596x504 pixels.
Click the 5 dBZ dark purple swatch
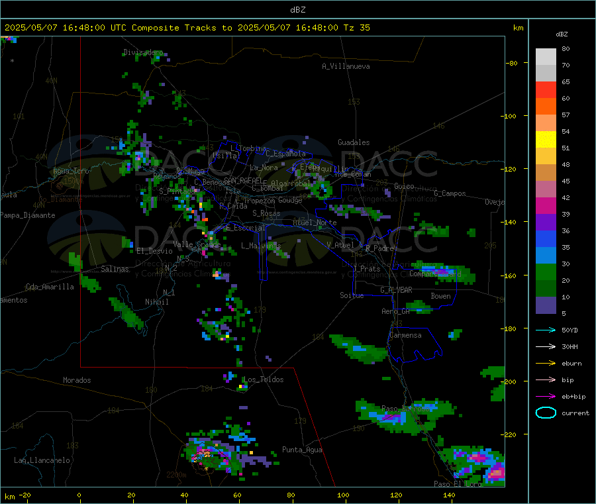point(546,305)
